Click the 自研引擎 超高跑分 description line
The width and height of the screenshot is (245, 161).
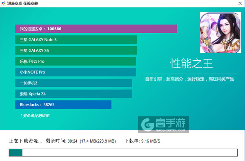189,79
